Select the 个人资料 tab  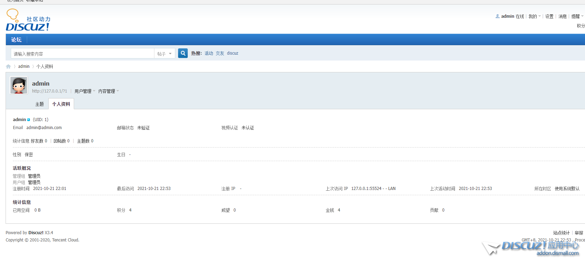coord(61,104)
